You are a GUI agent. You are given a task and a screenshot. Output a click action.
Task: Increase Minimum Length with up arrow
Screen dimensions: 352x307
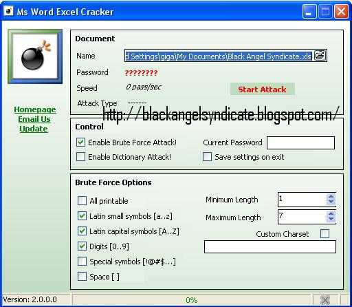click(331, 197)
